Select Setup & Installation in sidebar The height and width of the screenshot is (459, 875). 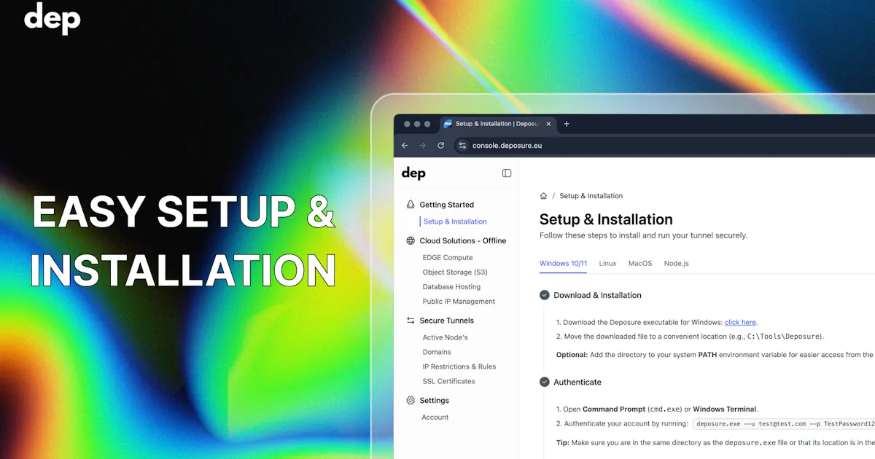point(455,221)
